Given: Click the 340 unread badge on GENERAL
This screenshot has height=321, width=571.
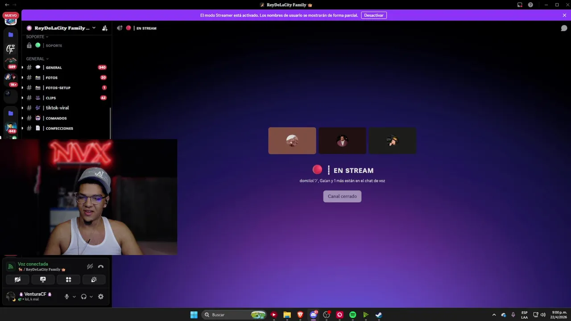Looking at the screenshot, I should [x=102, y=67].
